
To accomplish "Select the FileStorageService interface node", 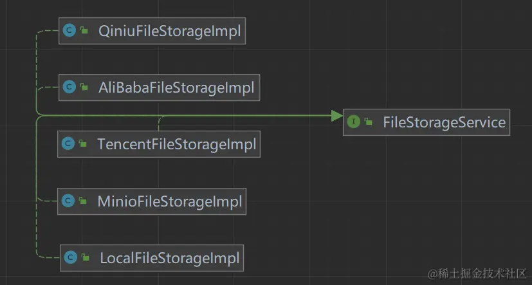I will click(x=444, y=122).
